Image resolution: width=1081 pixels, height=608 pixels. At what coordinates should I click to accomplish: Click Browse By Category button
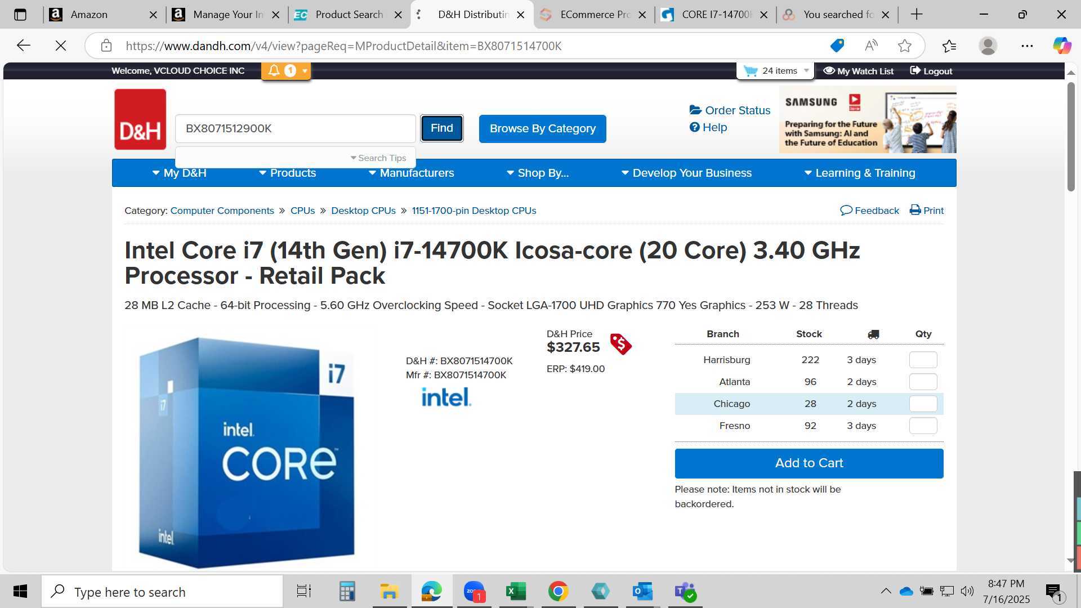(x=543, y=129)
